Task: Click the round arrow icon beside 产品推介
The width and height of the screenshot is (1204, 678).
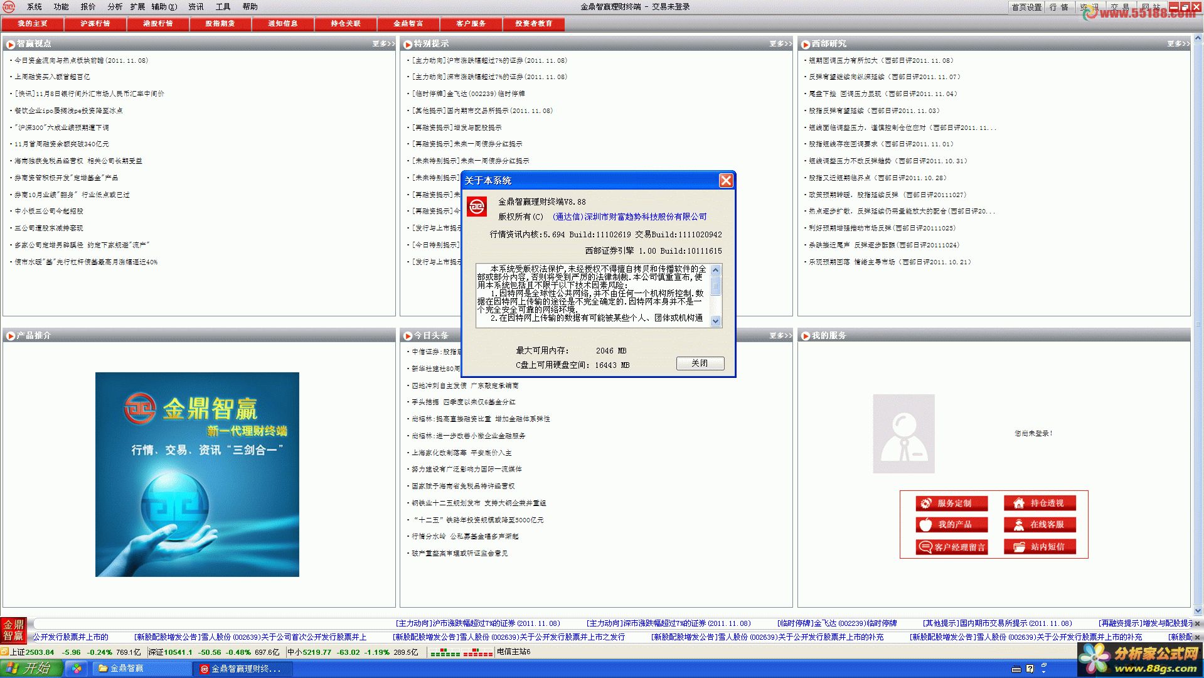Action: [x=11, y=336]
